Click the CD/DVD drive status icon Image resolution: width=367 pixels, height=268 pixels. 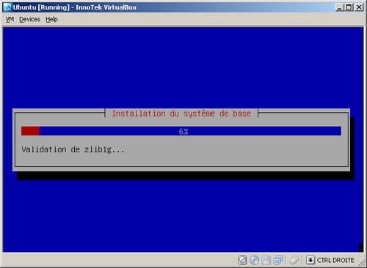coord(255,260)
